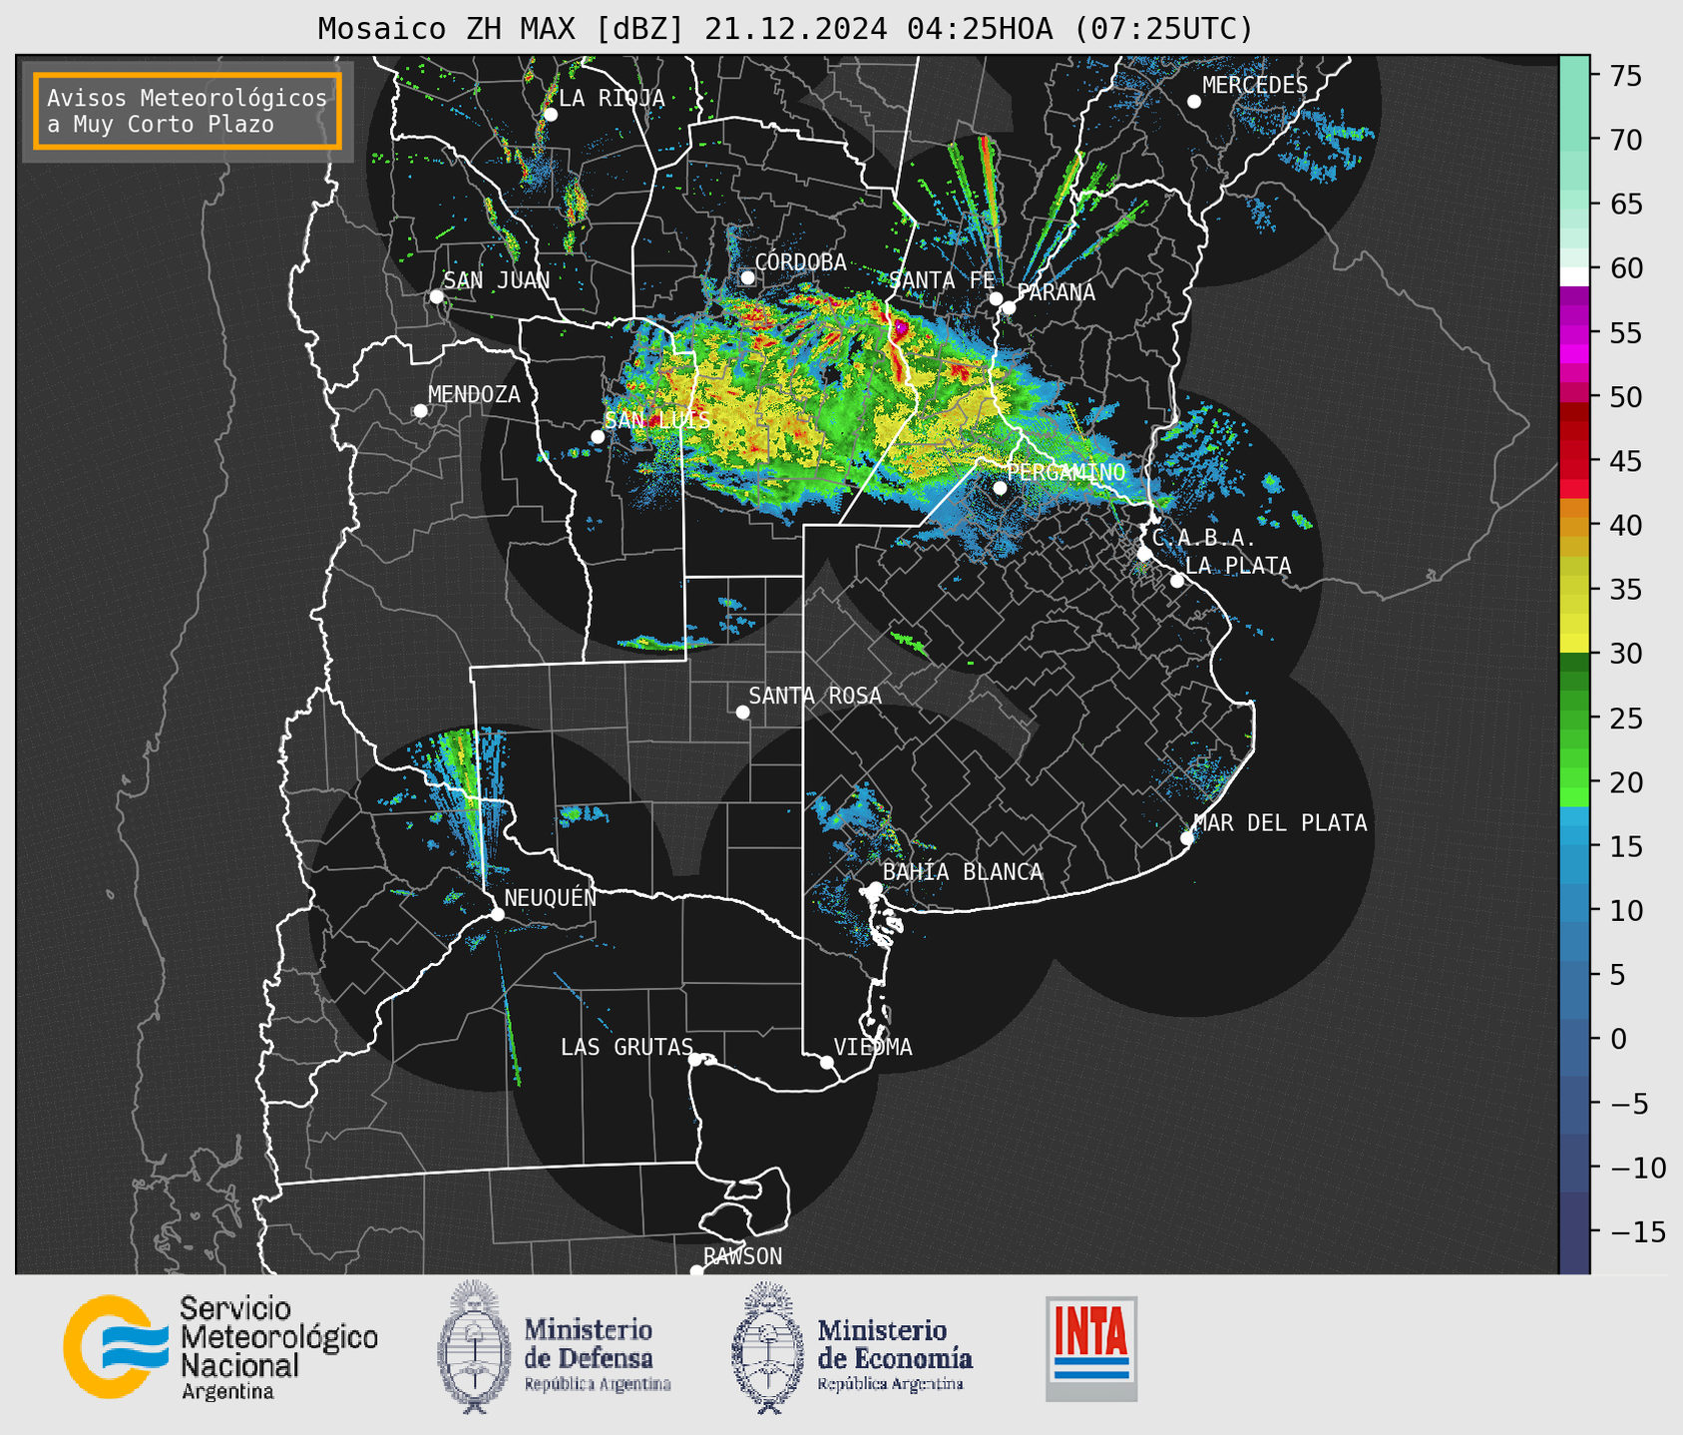This screenshot has width=1683, height=1435.
Task: Open Avisos Meteorológicos a Muy Corto Plazo box
Action: [188, 111]
